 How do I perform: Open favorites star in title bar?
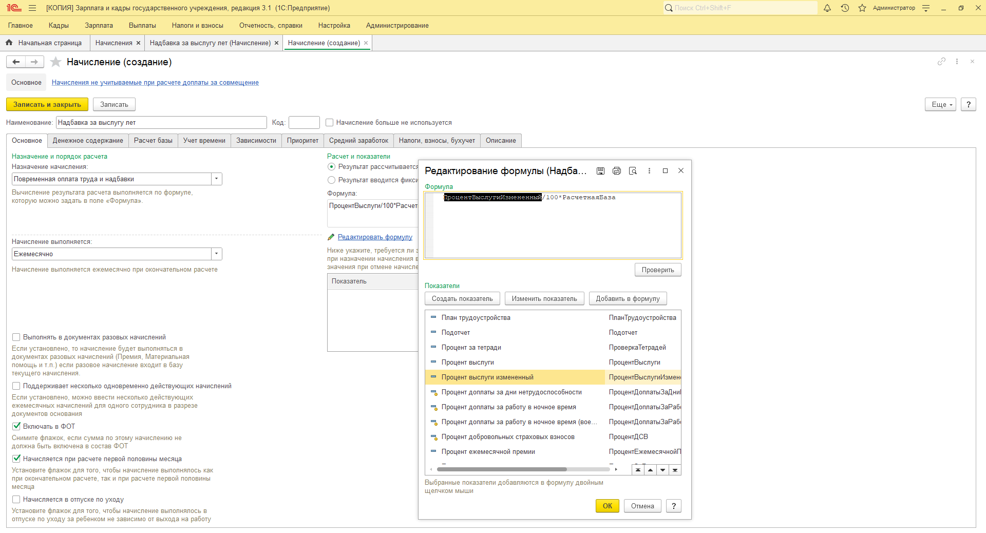click(862, 8)
